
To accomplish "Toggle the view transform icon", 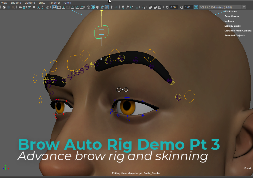I will tap(196, 7).
